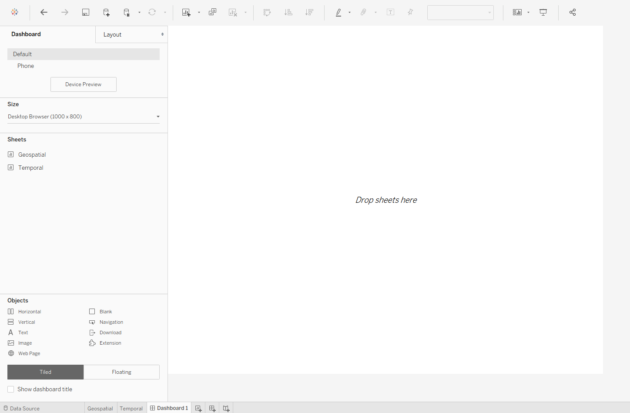Click the New Worksheet toolbar icon
Screen dimensions: 630x413
pos(186,12)
